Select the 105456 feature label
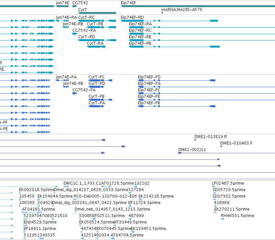The height and width of the screenshot is (240, 275). (x=27, y=196)
